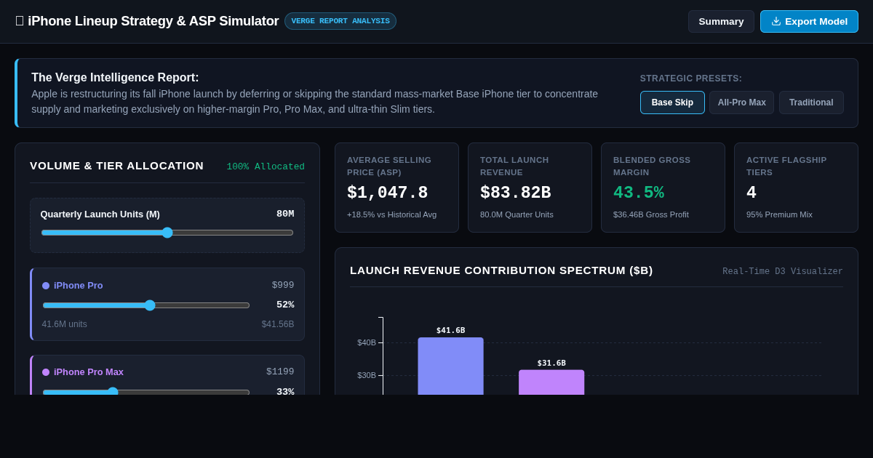873x458 pixels.
Task: Click the Active Flagship Tiers value 4
Action: [752, 193]
